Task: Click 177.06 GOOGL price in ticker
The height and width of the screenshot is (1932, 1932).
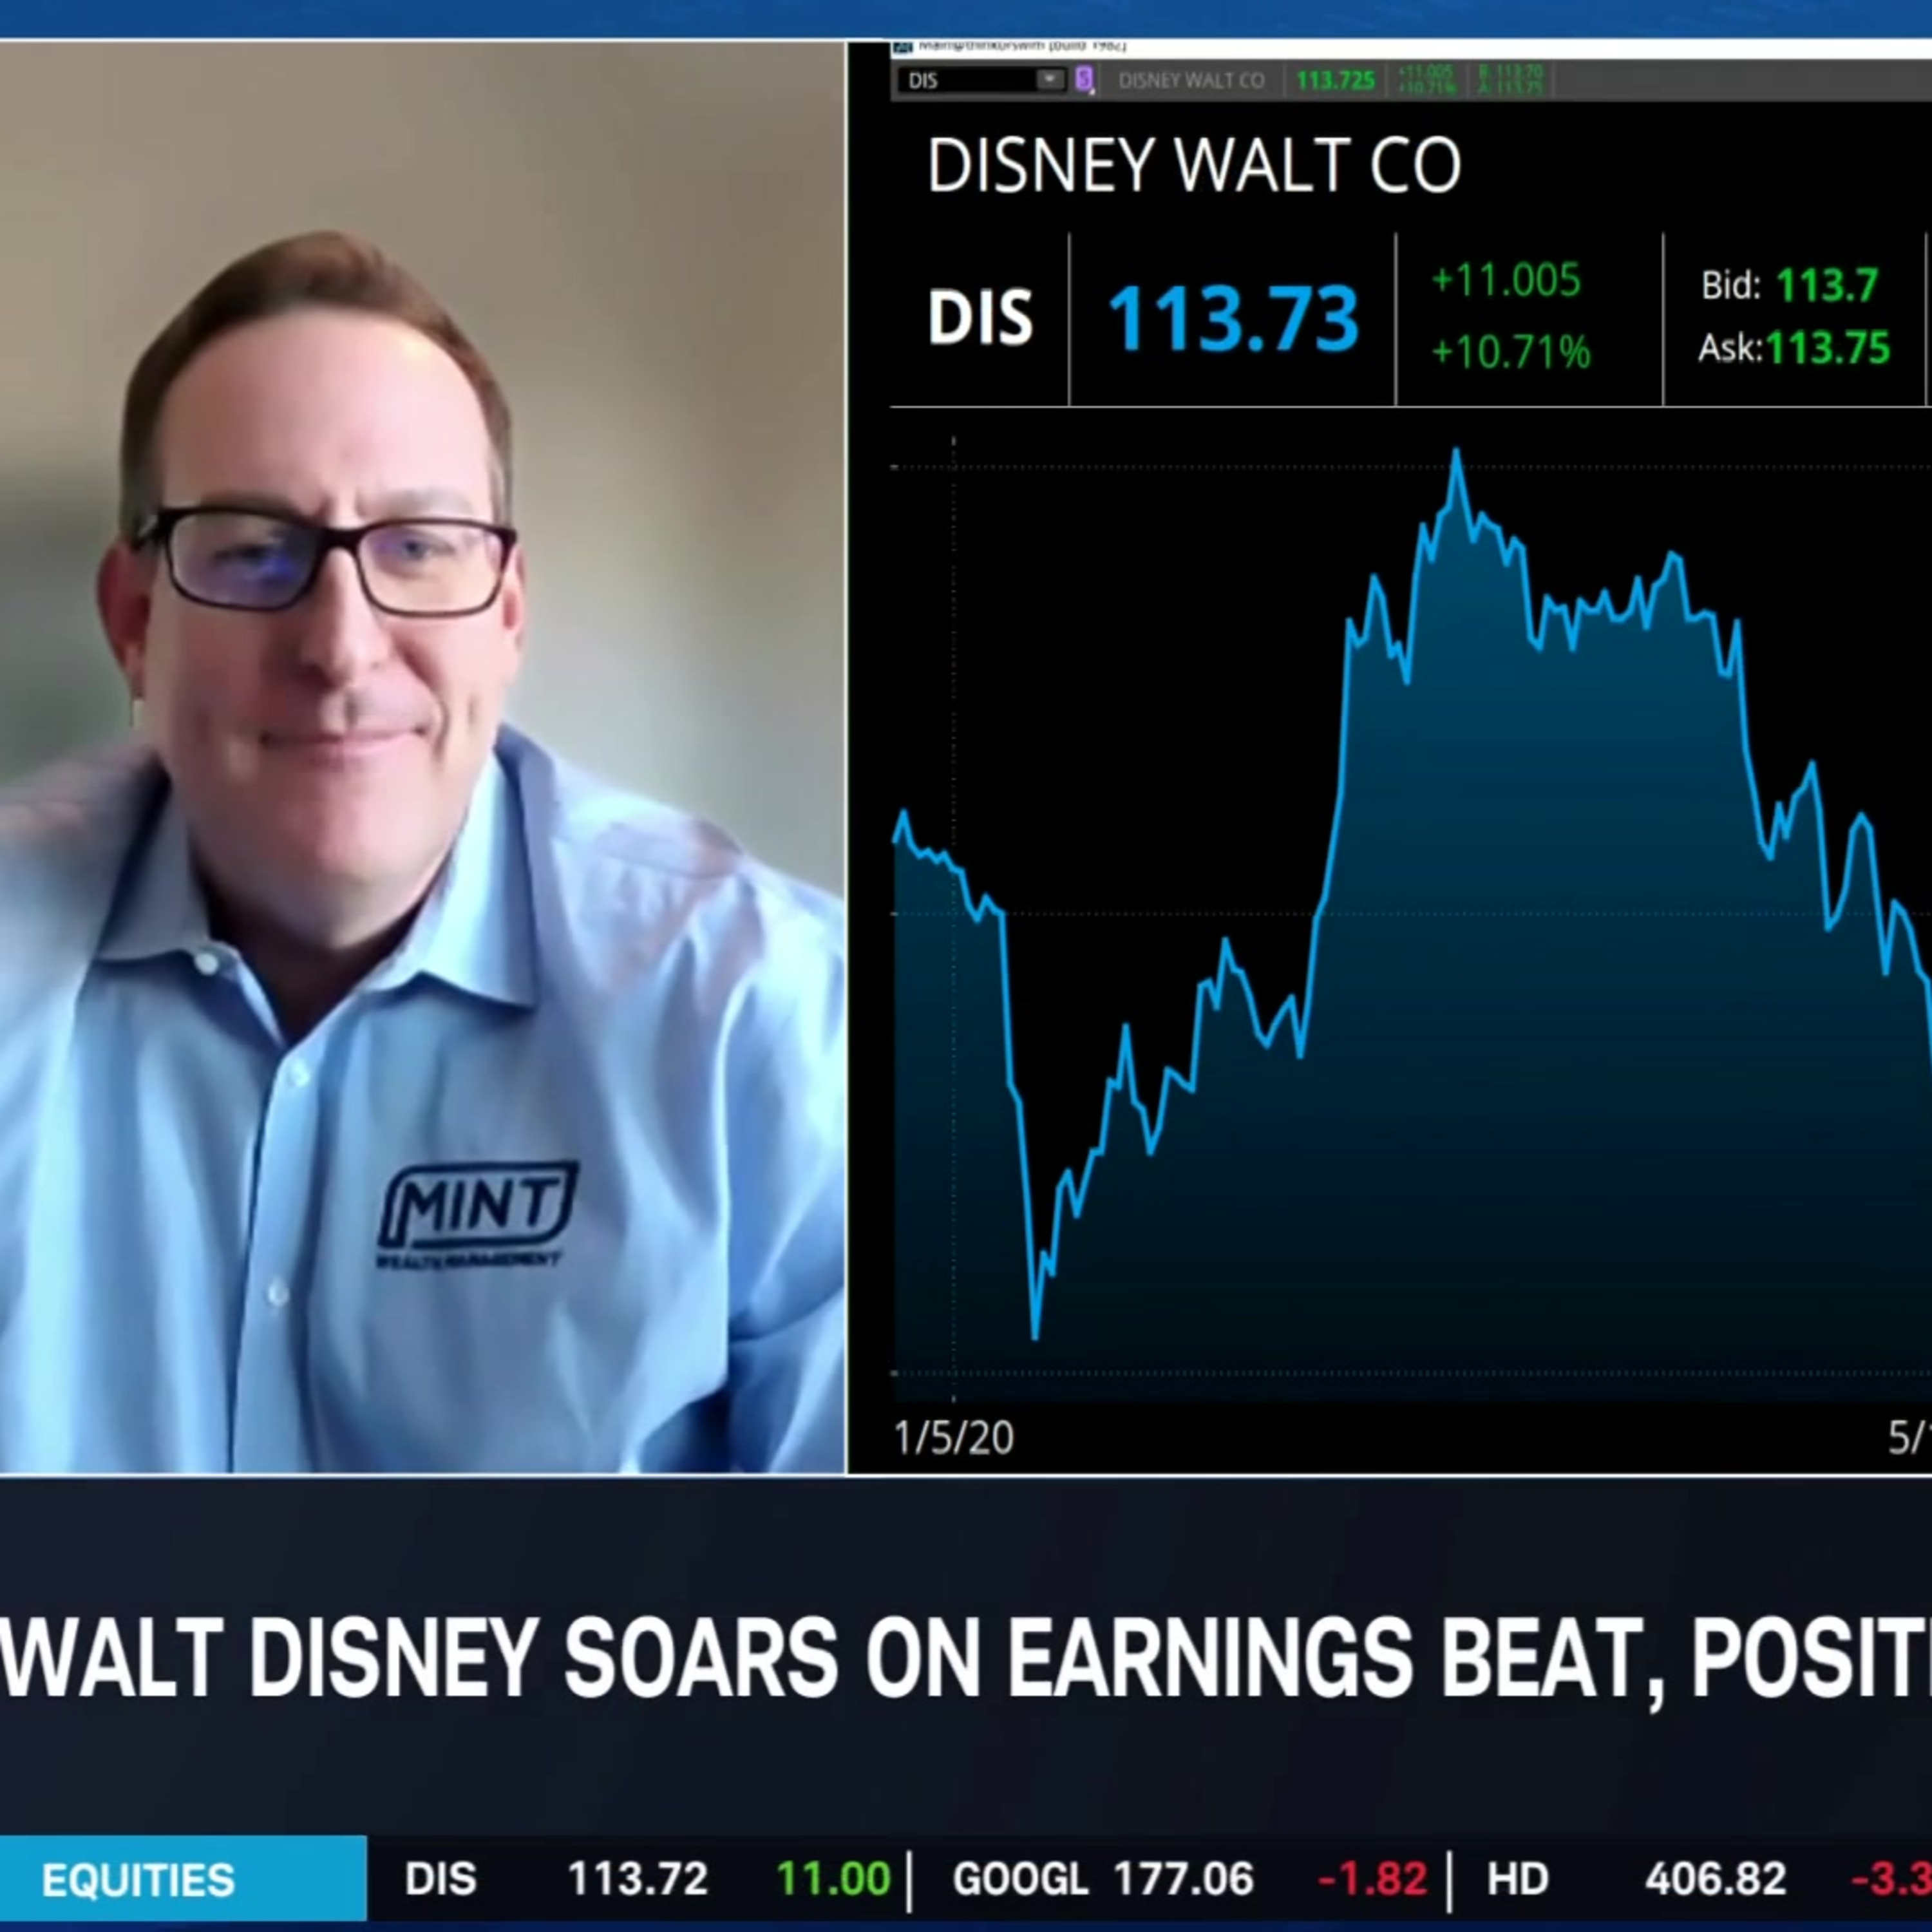Action: coord(1184,1879)
